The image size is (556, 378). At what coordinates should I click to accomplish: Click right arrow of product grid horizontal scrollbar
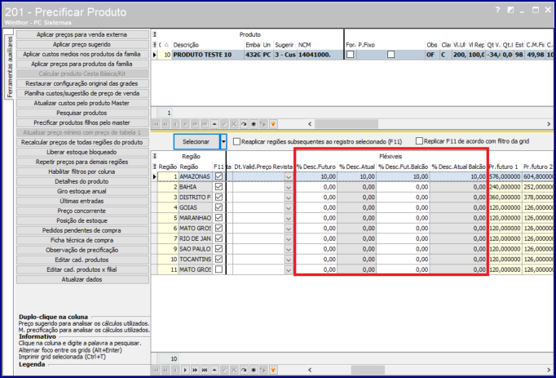tap(549, 124)
